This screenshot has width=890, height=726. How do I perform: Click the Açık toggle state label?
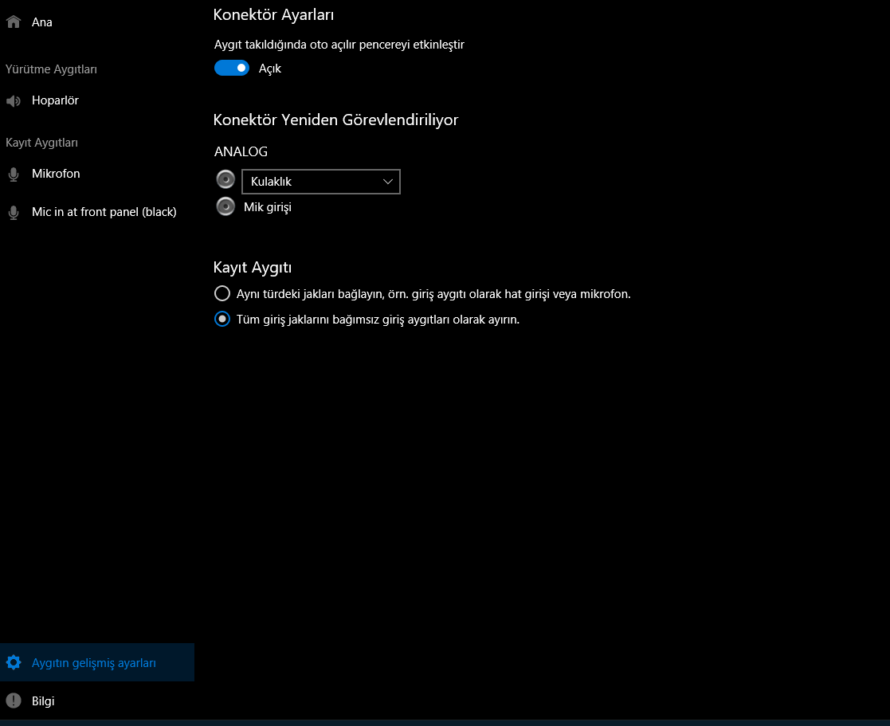[x=270, y=69]
